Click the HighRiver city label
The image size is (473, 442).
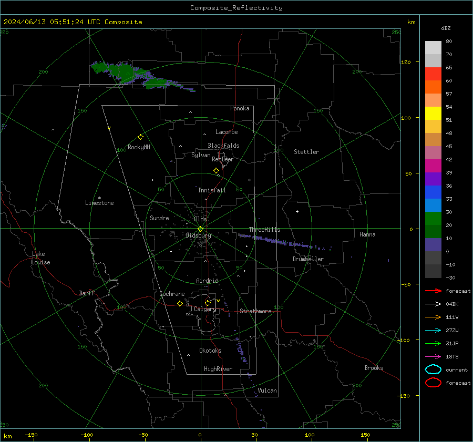pos(218,369)
